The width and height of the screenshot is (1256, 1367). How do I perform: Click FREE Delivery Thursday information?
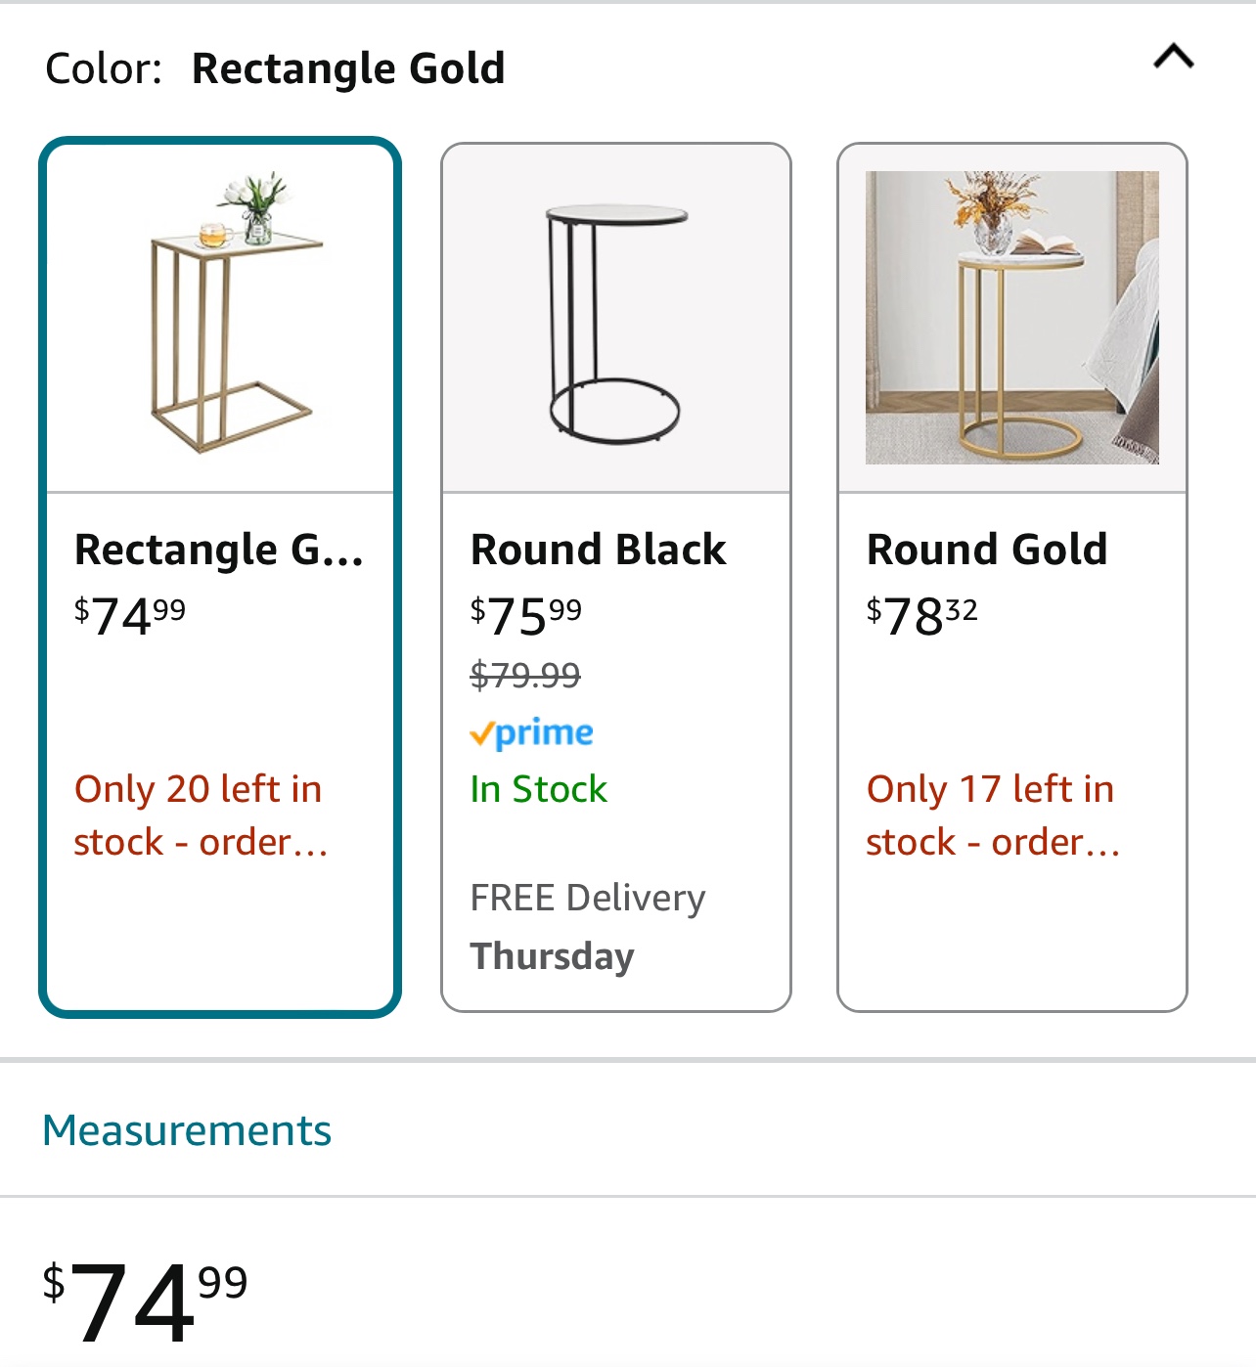(587, 924)
